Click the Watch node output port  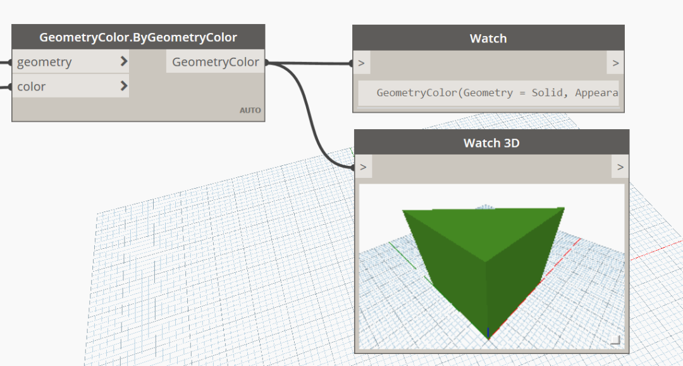click(x=615, y=63)
